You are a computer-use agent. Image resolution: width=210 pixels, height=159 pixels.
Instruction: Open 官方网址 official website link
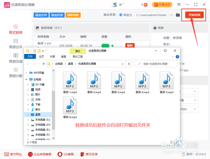click(x=13, y=154)
